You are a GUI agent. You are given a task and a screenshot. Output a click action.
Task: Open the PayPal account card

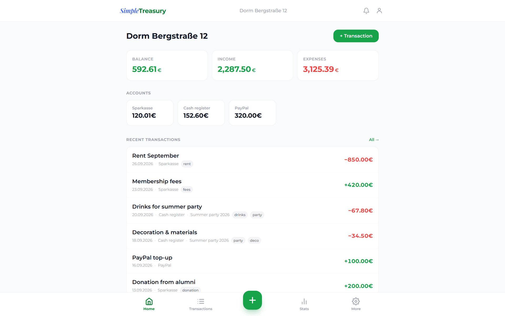tap(252, 113)
